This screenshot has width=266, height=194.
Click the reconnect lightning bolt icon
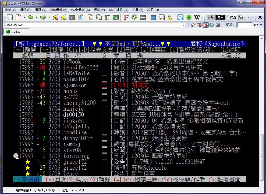pos(63,17)
